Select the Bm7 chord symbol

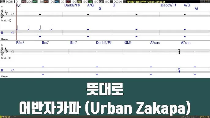45,43
